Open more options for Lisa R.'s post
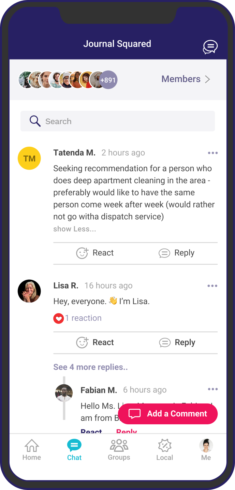 pyautogui.click(x=212, y=286)
